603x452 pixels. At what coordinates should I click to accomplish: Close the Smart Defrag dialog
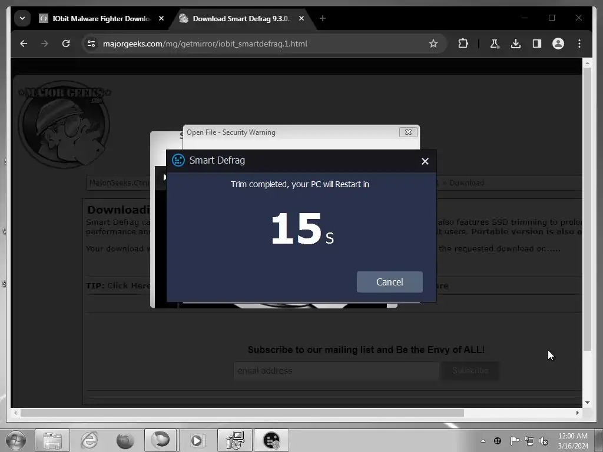(425, 161)
